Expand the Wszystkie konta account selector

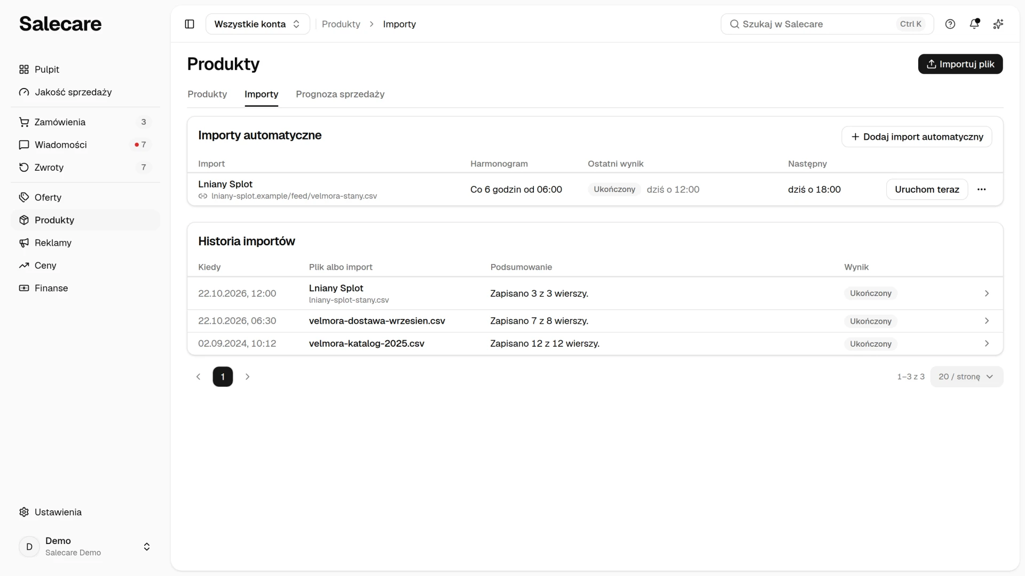[x=257, y=24]
